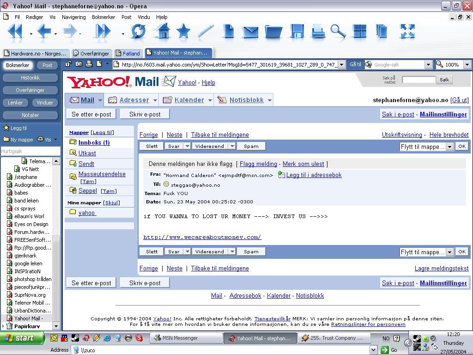Open the Utkast drafts folder
This screenshot has width=473, height=355.
(87, 153)
